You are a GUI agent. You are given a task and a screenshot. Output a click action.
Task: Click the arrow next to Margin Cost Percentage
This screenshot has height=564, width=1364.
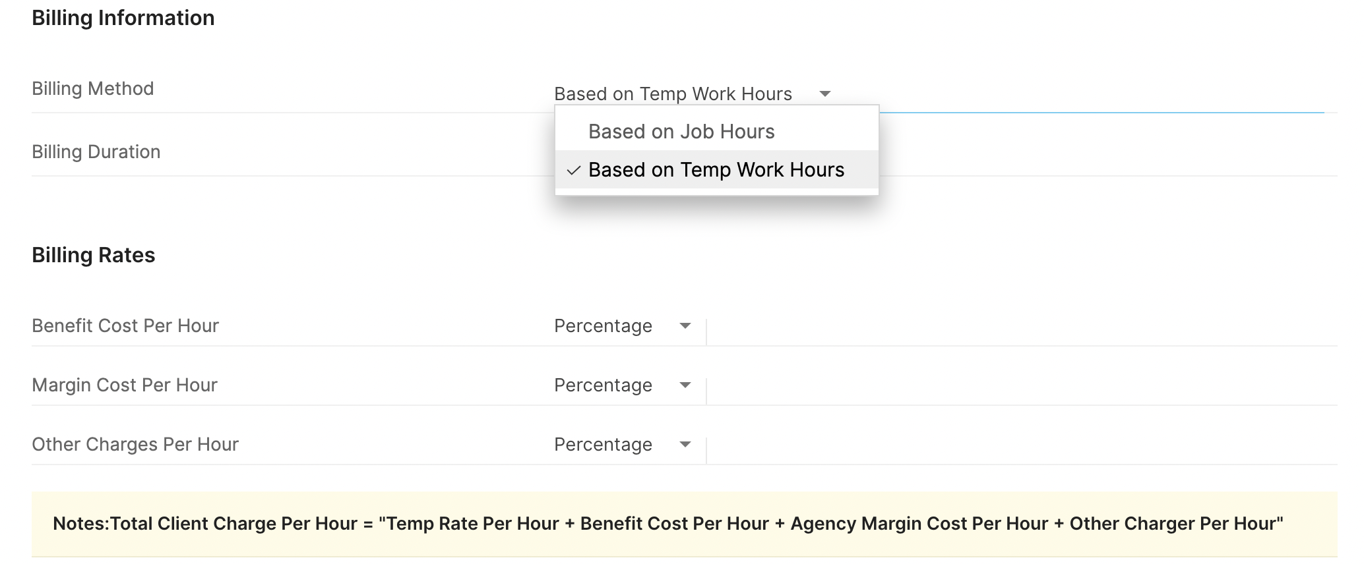pos(685,385)
